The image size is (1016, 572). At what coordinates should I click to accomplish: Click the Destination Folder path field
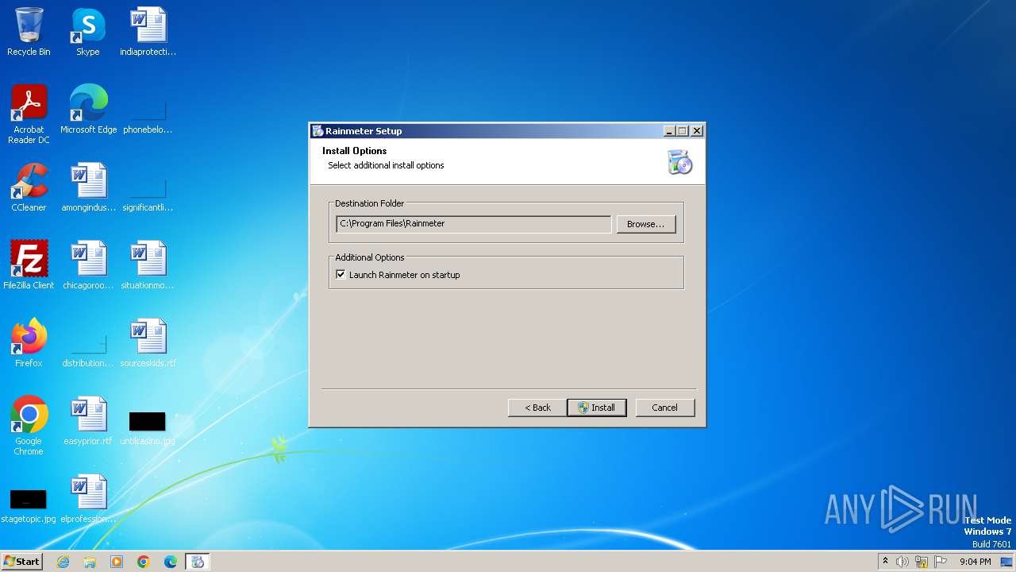[474, 224]
